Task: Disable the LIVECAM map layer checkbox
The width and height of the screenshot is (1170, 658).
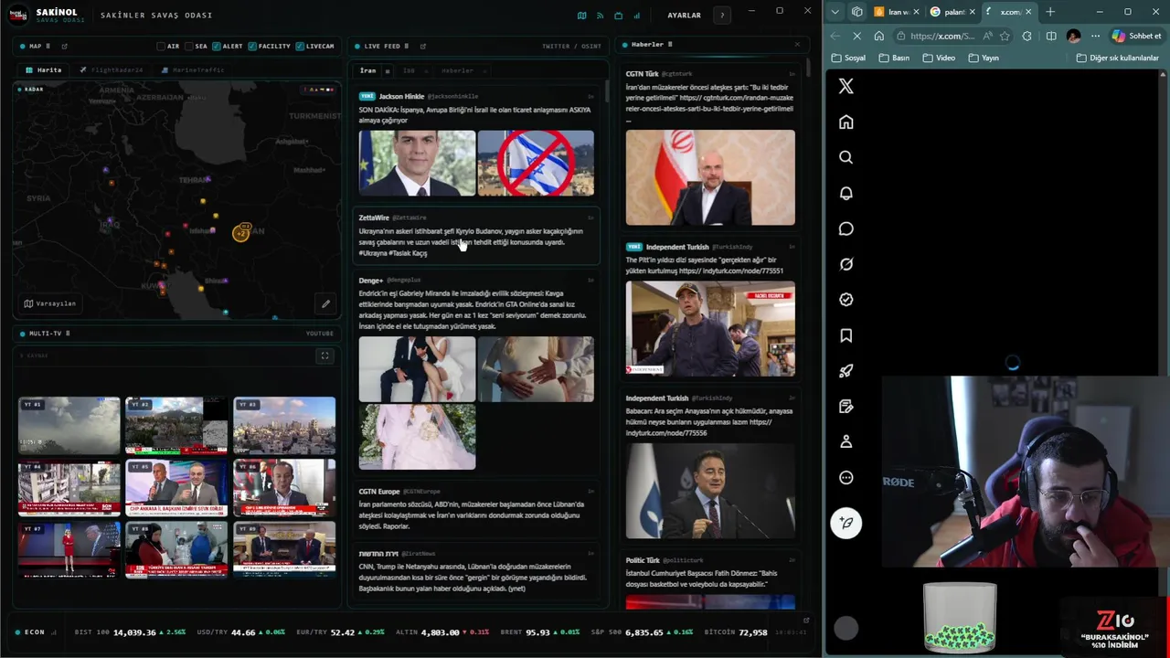Action: click(301, 46)
